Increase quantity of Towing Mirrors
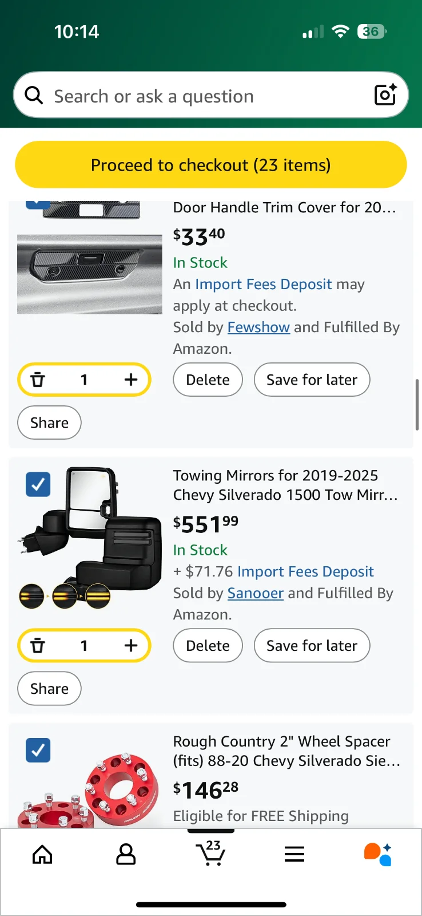Screen dimensions: 422x916 tap(131, 646)
